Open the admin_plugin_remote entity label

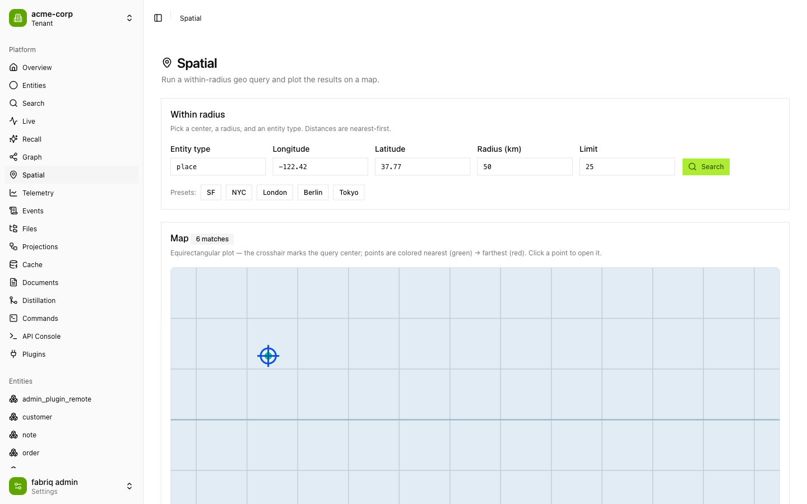coord(57,399)
